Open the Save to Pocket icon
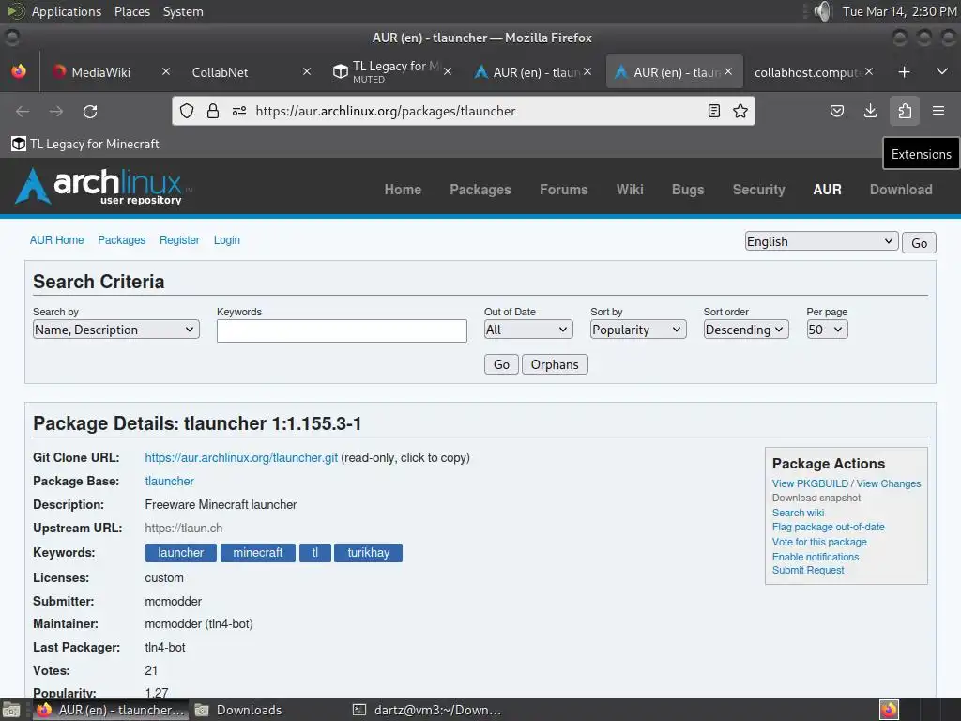 click(x=836, y=111)
